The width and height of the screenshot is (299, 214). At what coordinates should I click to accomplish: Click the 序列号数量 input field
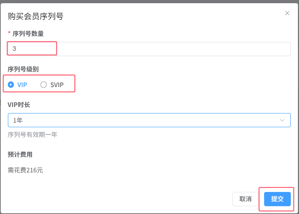149,49
